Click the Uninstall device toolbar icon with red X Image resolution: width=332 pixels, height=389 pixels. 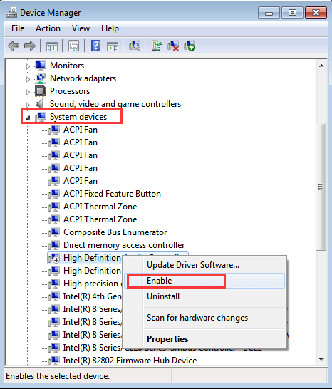point(173,46)
